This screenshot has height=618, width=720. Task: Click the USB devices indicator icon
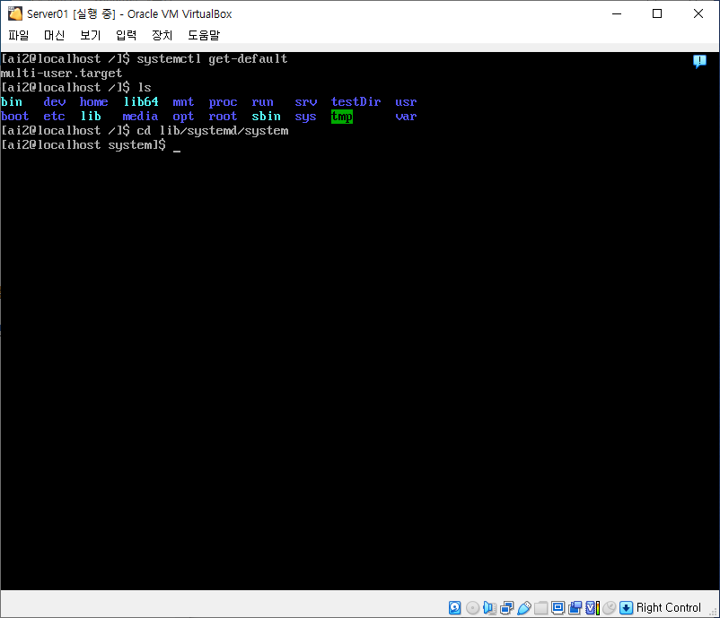(524, 607)
